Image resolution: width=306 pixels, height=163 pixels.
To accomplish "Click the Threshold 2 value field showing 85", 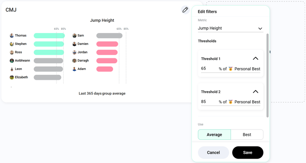I will pyautogui.click(x=209, y=102).
